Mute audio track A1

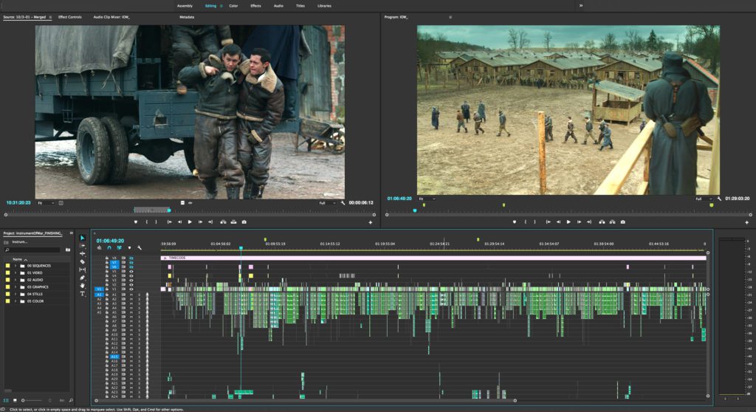(131, 295)
